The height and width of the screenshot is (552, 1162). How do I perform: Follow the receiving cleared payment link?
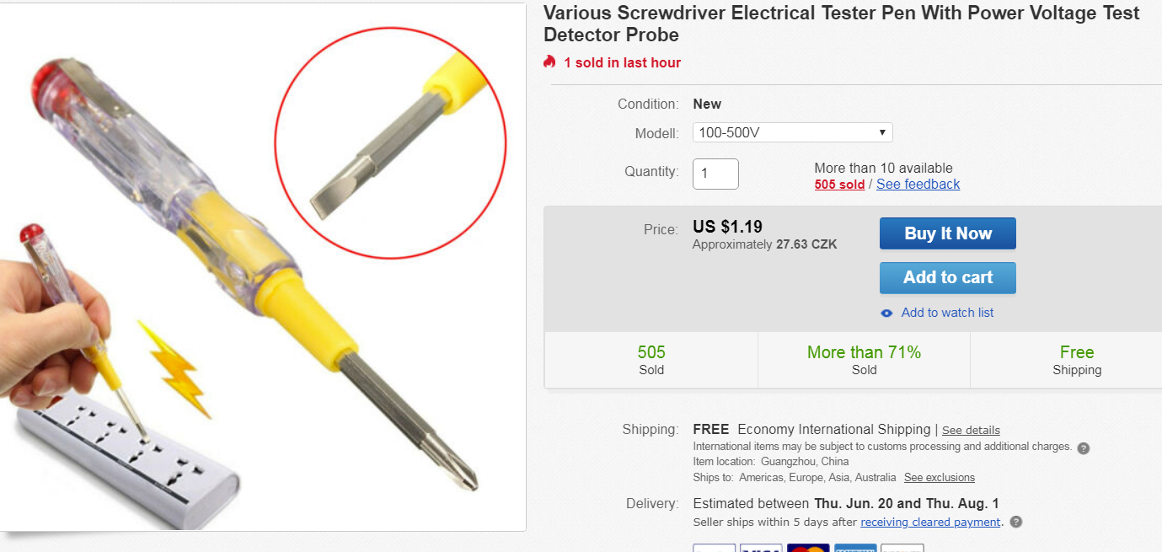(930, 523)
